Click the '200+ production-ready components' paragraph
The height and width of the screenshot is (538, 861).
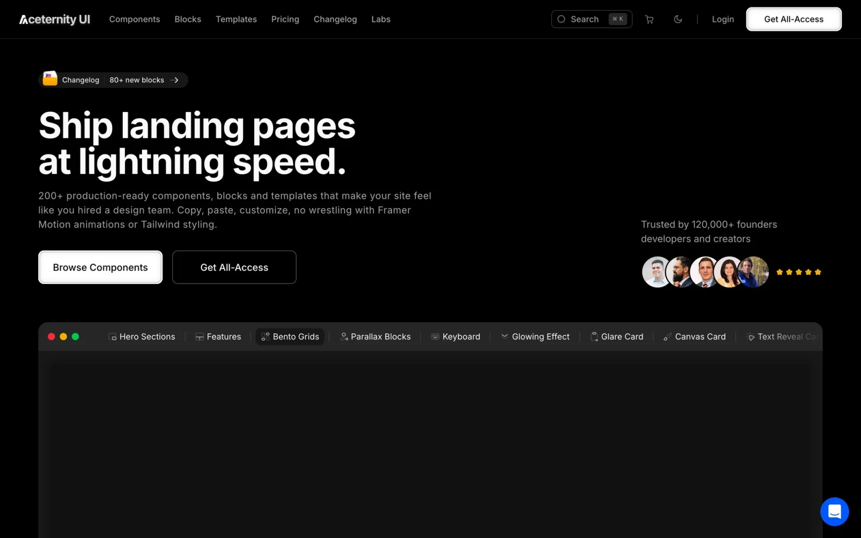235,210
